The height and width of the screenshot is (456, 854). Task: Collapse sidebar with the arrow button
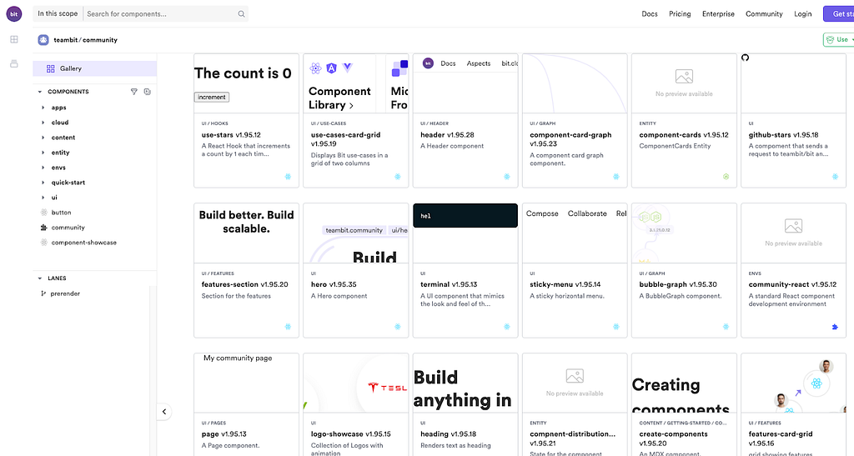click(164, 411)
